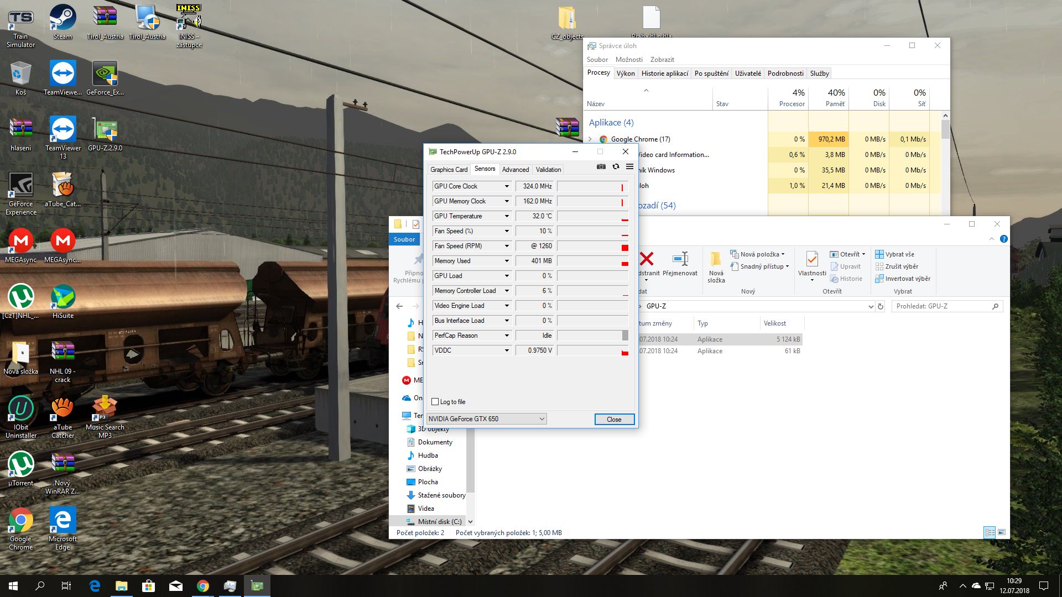Switch Explorer to large icons view

tap(1002, 532)
